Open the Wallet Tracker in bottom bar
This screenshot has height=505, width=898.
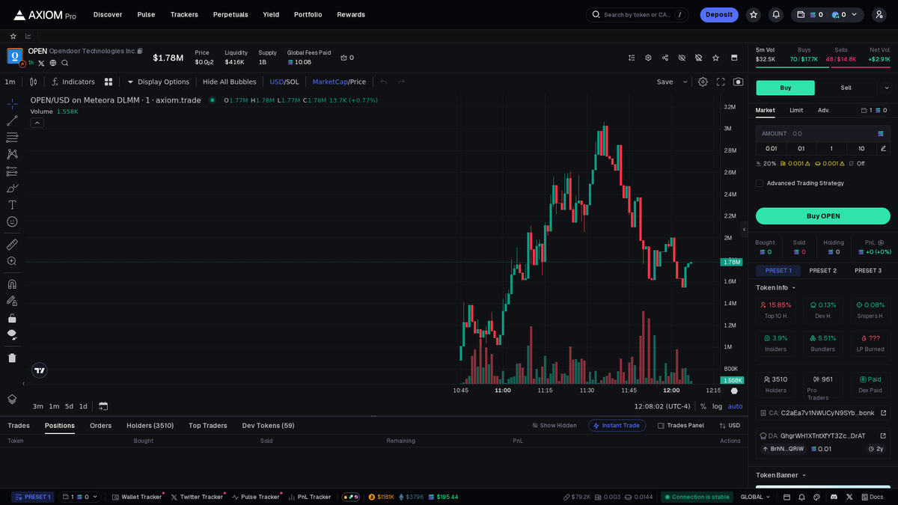pos(137,497)
